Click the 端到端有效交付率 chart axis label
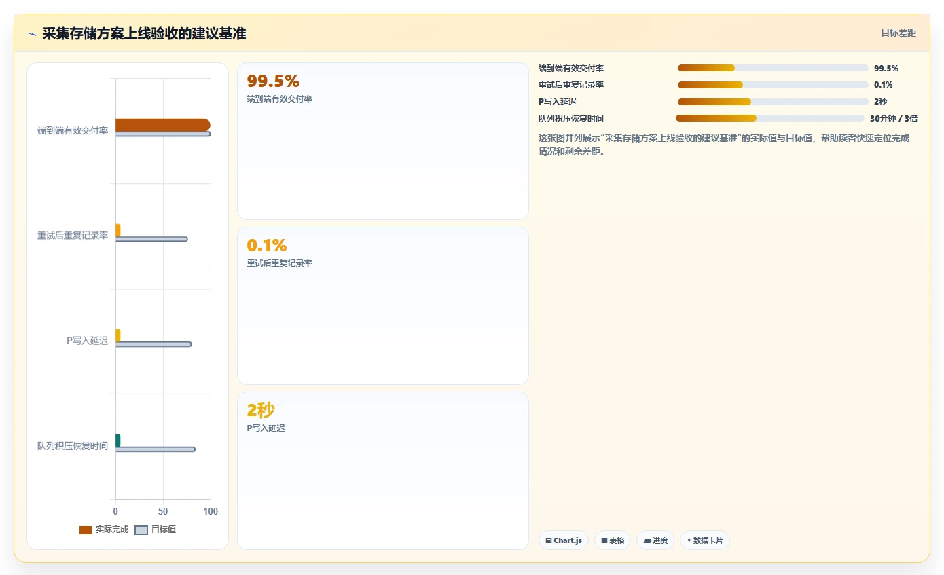Image resolution: width=944 pixels, height=575 pixels. 73,130
